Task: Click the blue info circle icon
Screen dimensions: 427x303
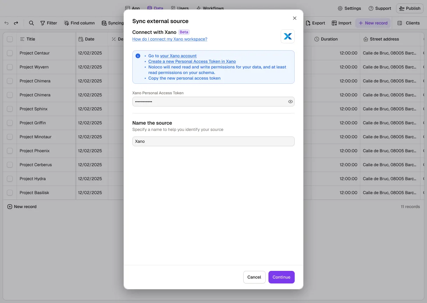Action: click(x=138, y=56)
